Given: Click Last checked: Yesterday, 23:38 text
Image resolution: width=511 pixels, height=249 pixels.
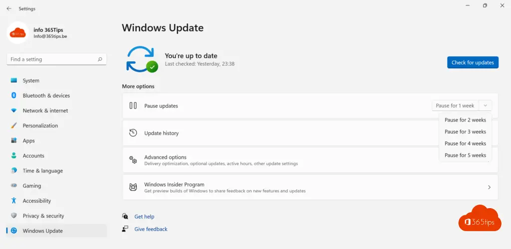Looking at the screenshot, I should (200, 64).
